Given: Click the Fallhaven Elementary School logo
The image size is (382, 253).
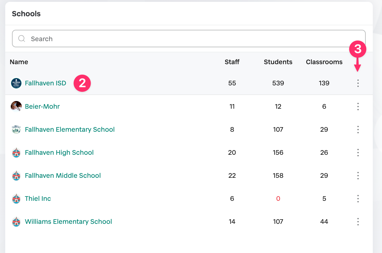Looking at the screenshot, I should (16, 130).
